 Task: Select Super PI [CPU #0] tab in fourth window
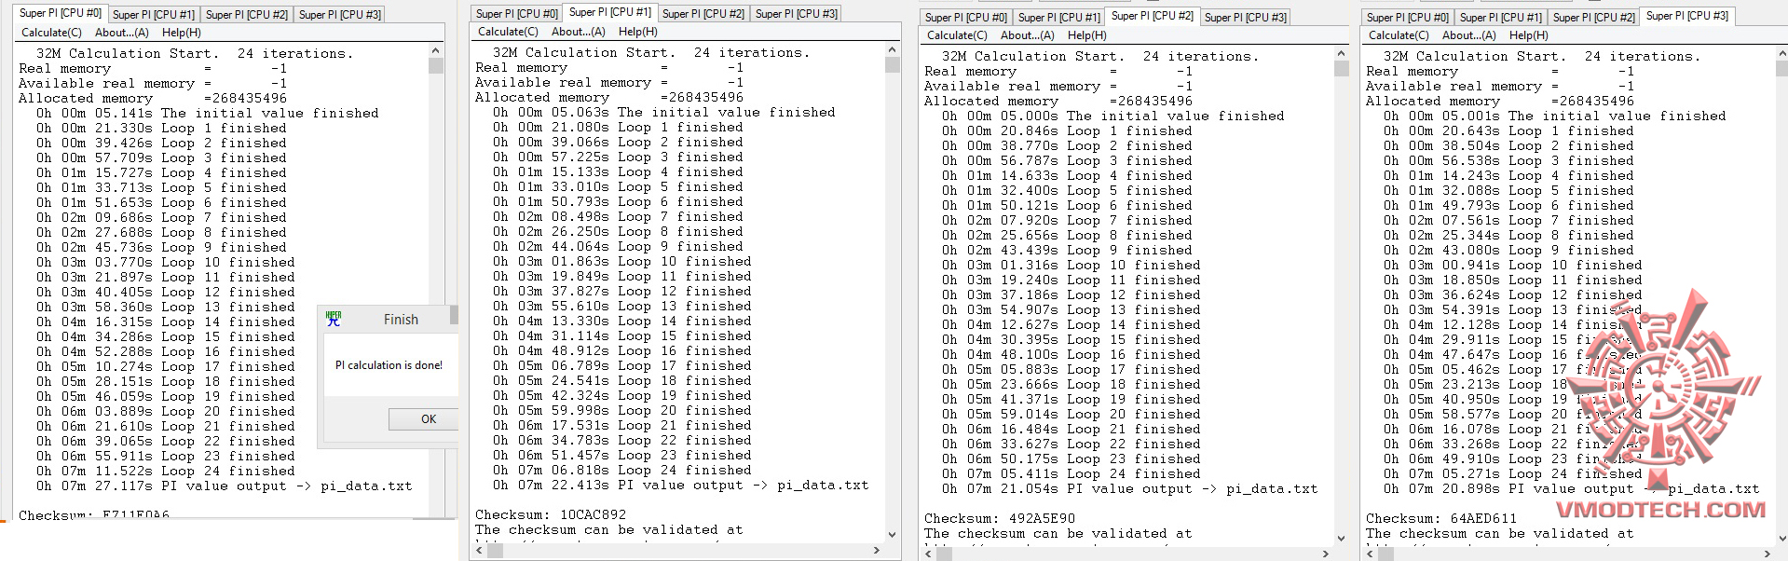click(1408, 18)
